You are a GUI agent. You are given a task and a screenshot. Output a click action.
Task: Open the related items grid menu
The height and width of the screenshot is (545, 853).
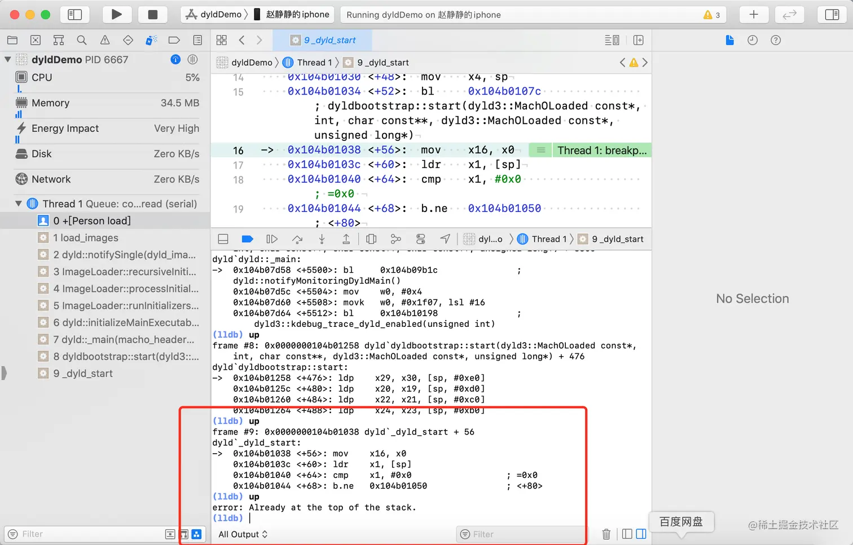(222, 40)
